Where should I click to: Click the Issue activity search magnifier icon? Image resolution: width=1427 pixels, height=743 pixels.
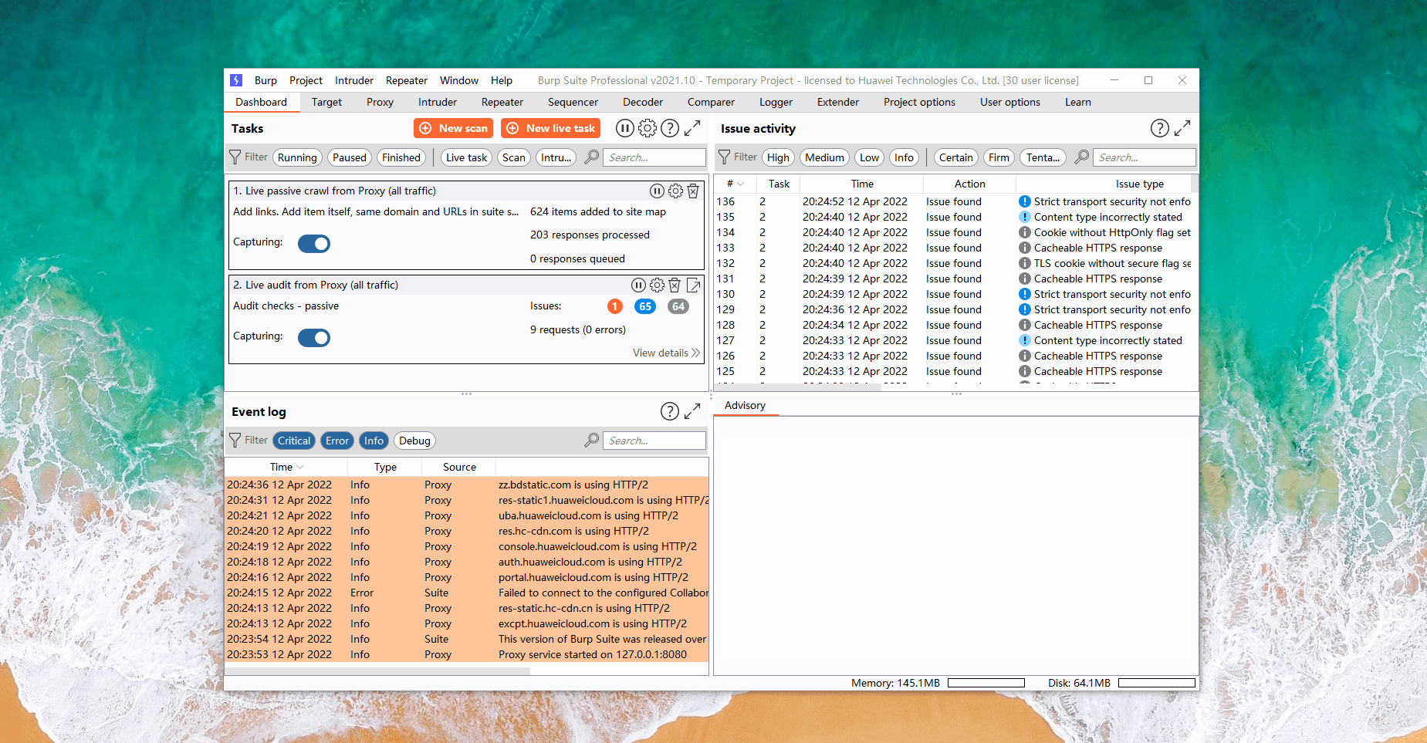(1082, 157)
